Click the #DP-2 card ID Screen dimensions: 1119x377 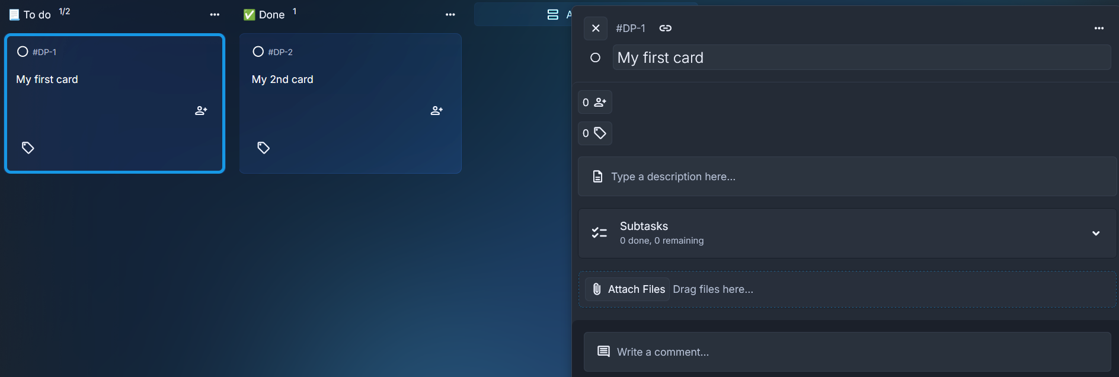click(280, 52)
